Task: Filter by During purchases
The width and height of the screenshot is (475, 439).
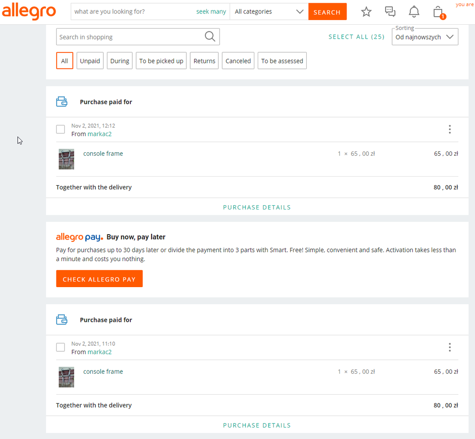Action: pos(120,60)
